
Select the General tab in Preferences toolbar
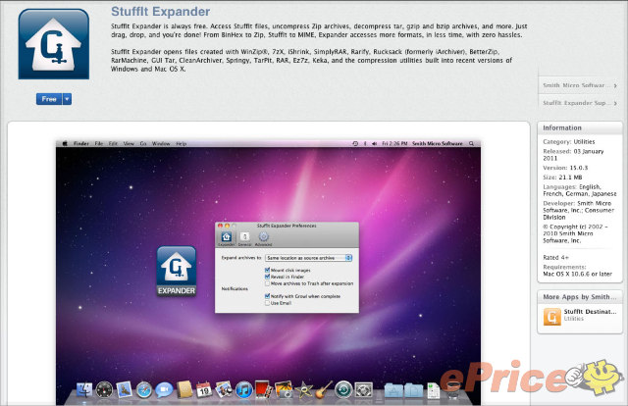click(244, 238)
